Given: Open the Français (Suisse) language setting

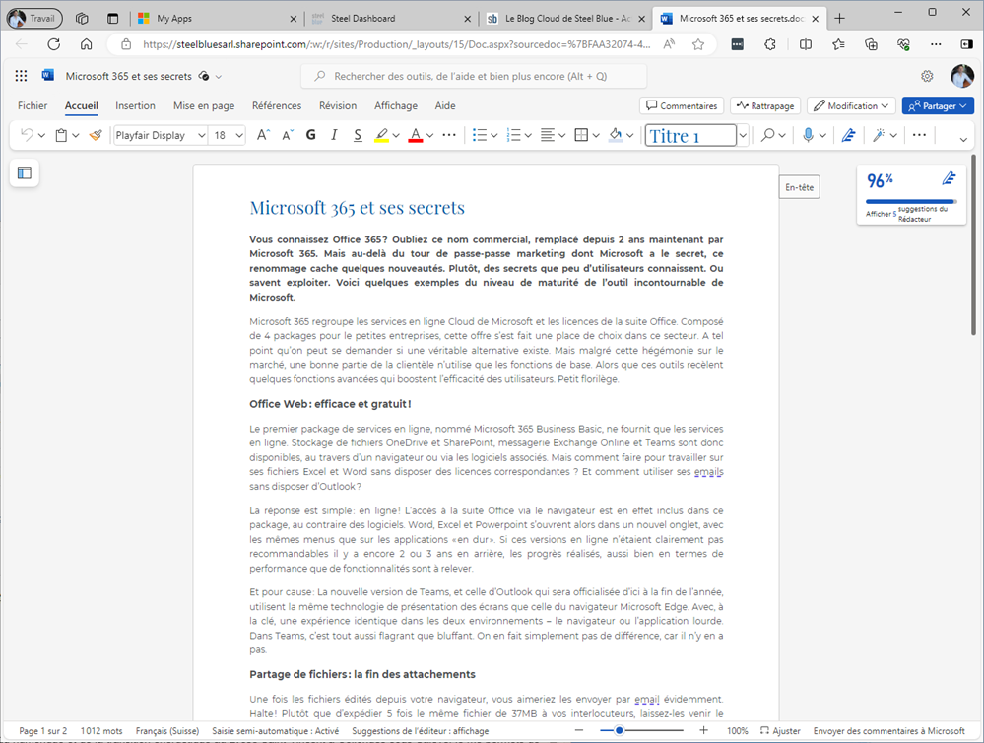Looking at the screenshot, I should tap(166, 730).
